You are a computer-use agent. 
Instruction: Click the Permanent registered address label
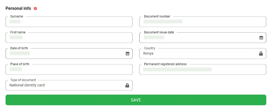click(165, 64)
